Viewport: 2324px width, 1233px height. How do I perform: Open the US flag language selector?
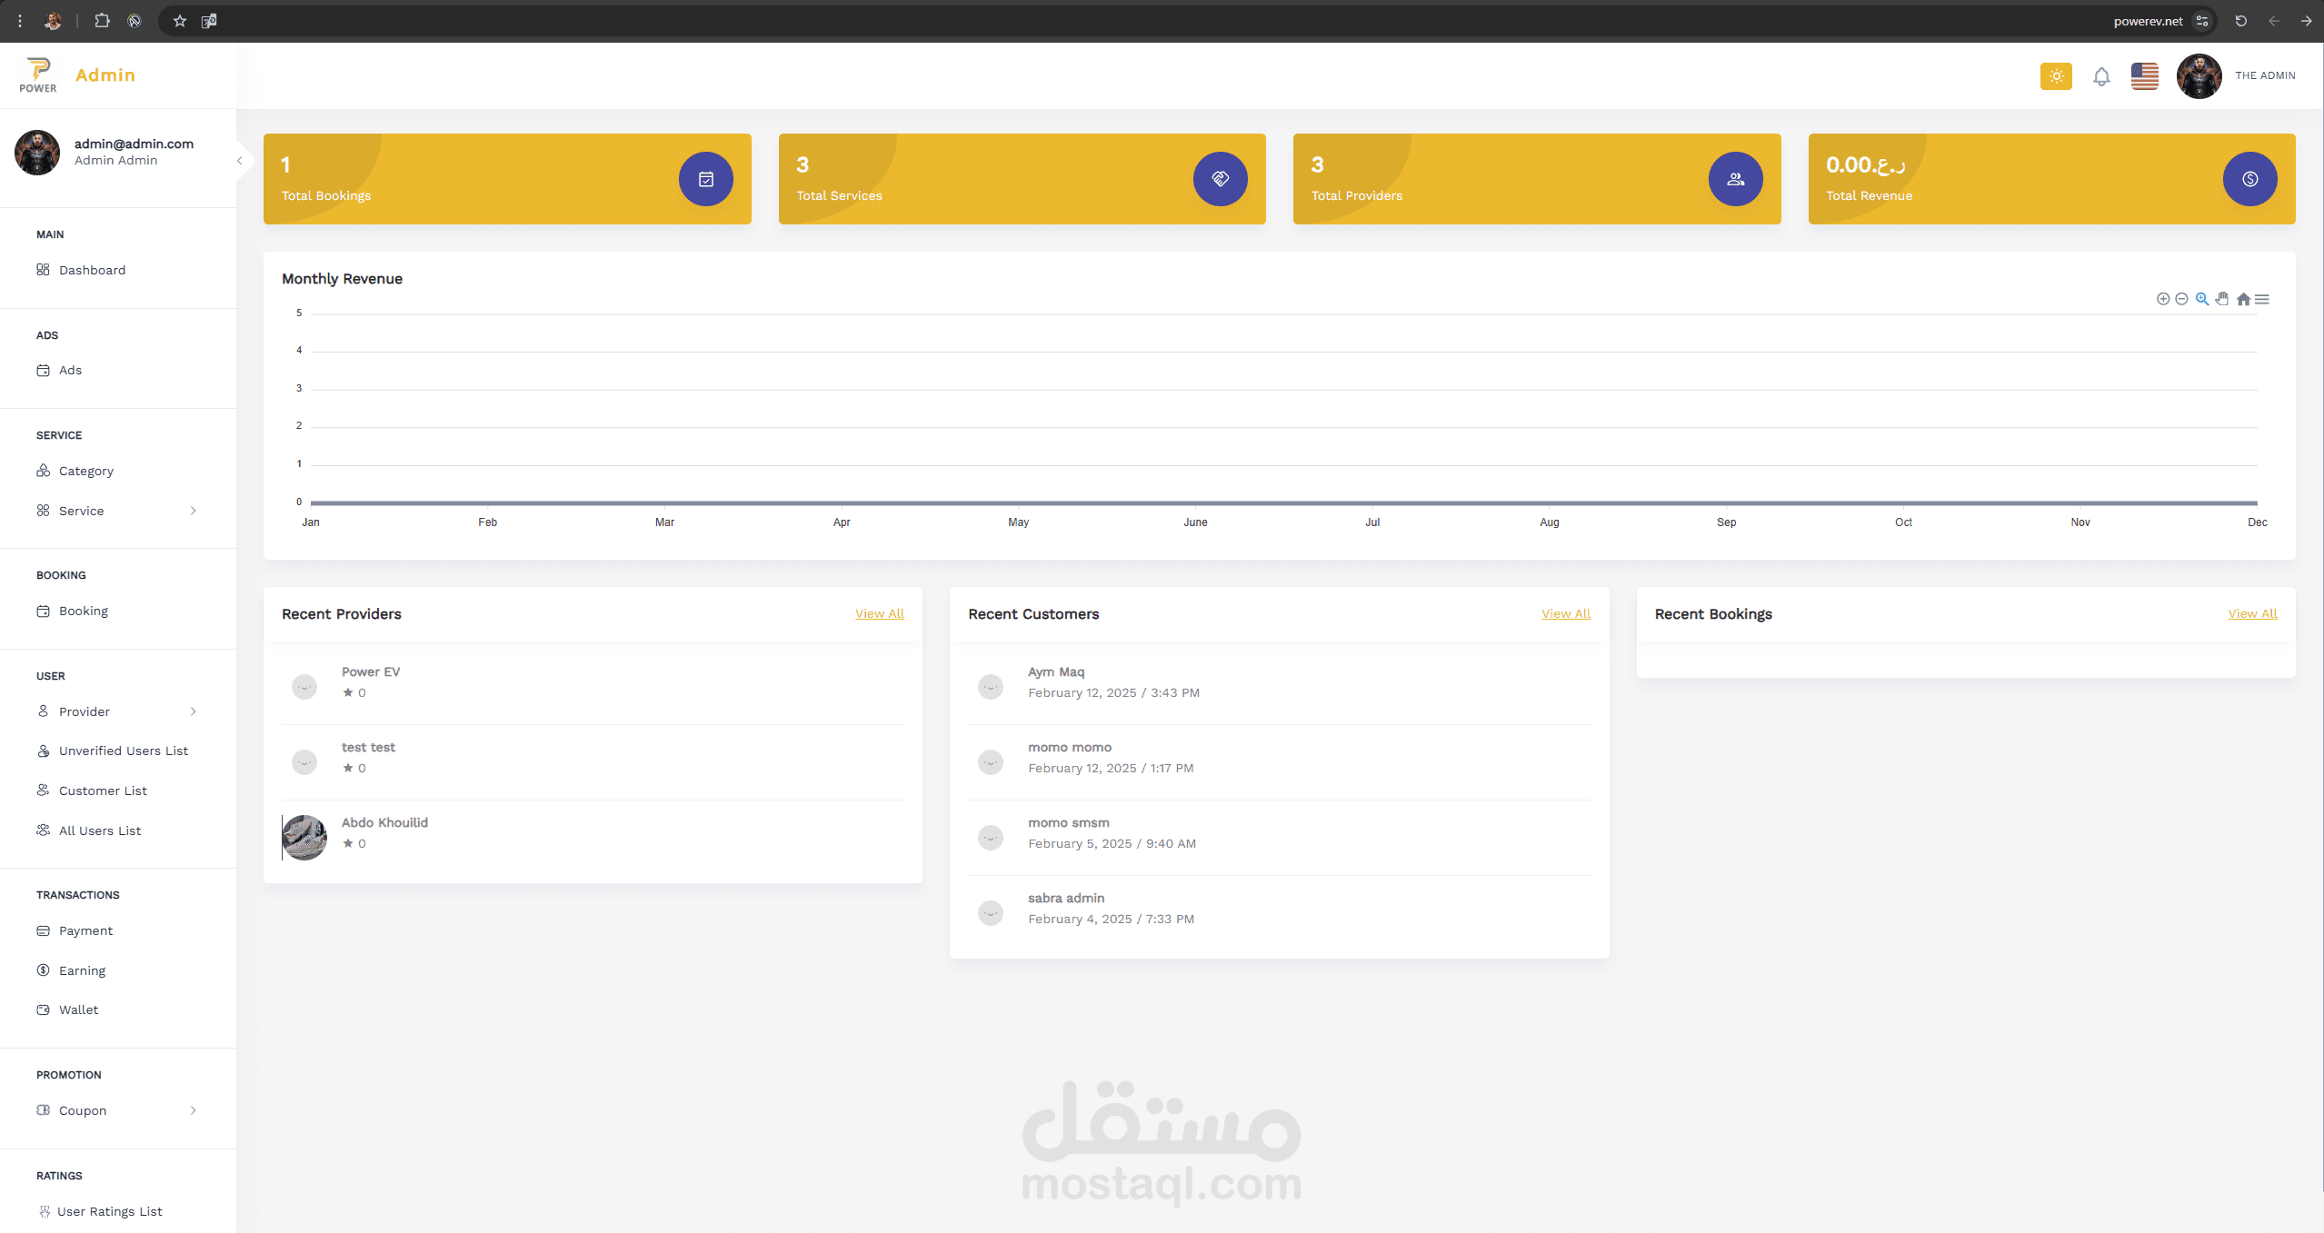point(2145,76)
